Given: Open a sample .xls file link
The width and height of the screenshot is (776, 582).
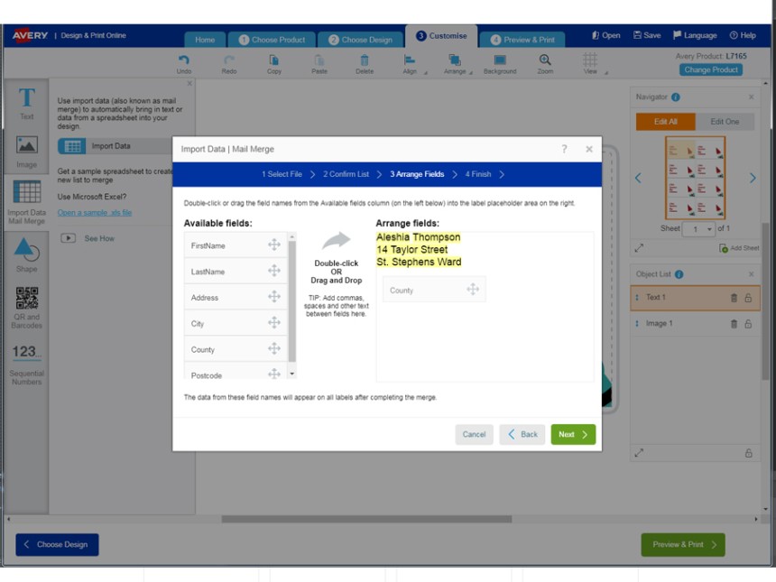Looking at the screenshot, I should point(95,212).
